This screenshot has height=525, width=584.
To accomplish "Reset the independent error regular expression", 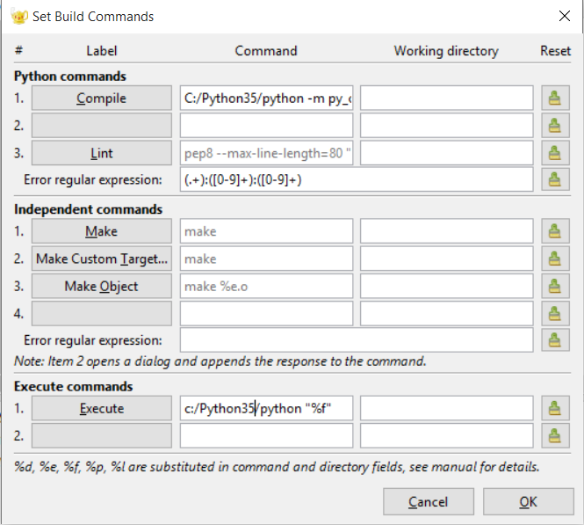I will [554, 340].
